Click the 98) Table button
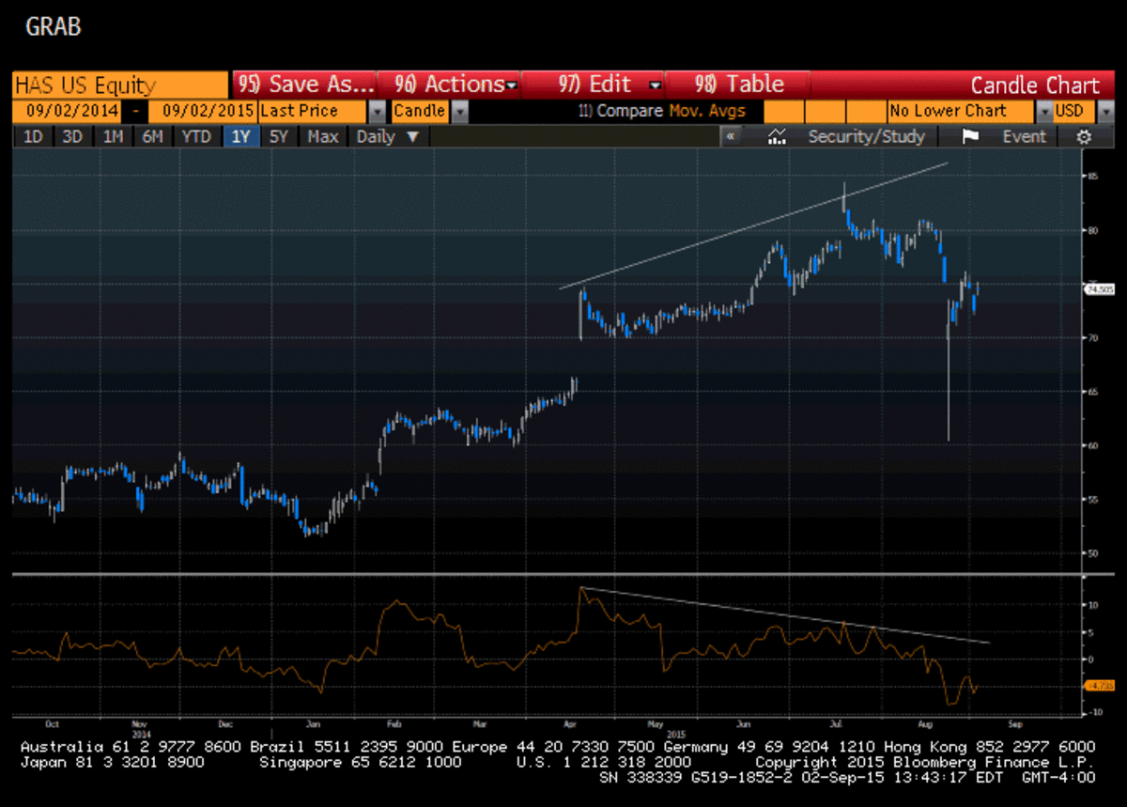Screen dimensions: 1127x807 pos(737,85)
